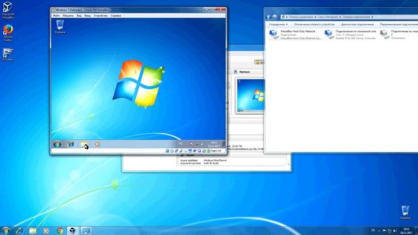The height and width of the screenshot is (235, 418).
Task: Select the VirtualBox Host-Only Network adapter
Action: pyautogui.click(x=295, y=35)
